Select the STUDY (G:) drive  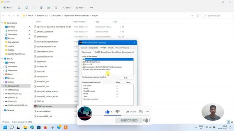(x=12, y=102)
